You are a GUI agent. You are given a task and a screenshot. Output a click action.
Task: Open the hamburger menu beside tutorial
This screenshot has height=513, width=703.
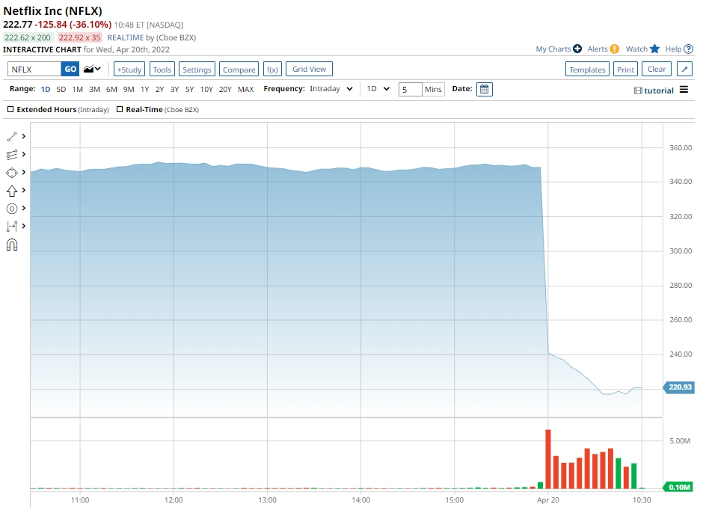[684, 90]
